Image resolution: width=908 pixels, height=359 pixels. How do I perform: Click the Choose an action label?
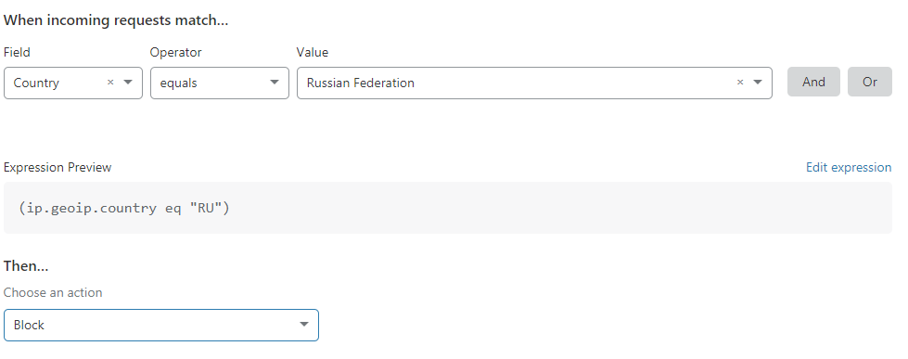point(53,292)
